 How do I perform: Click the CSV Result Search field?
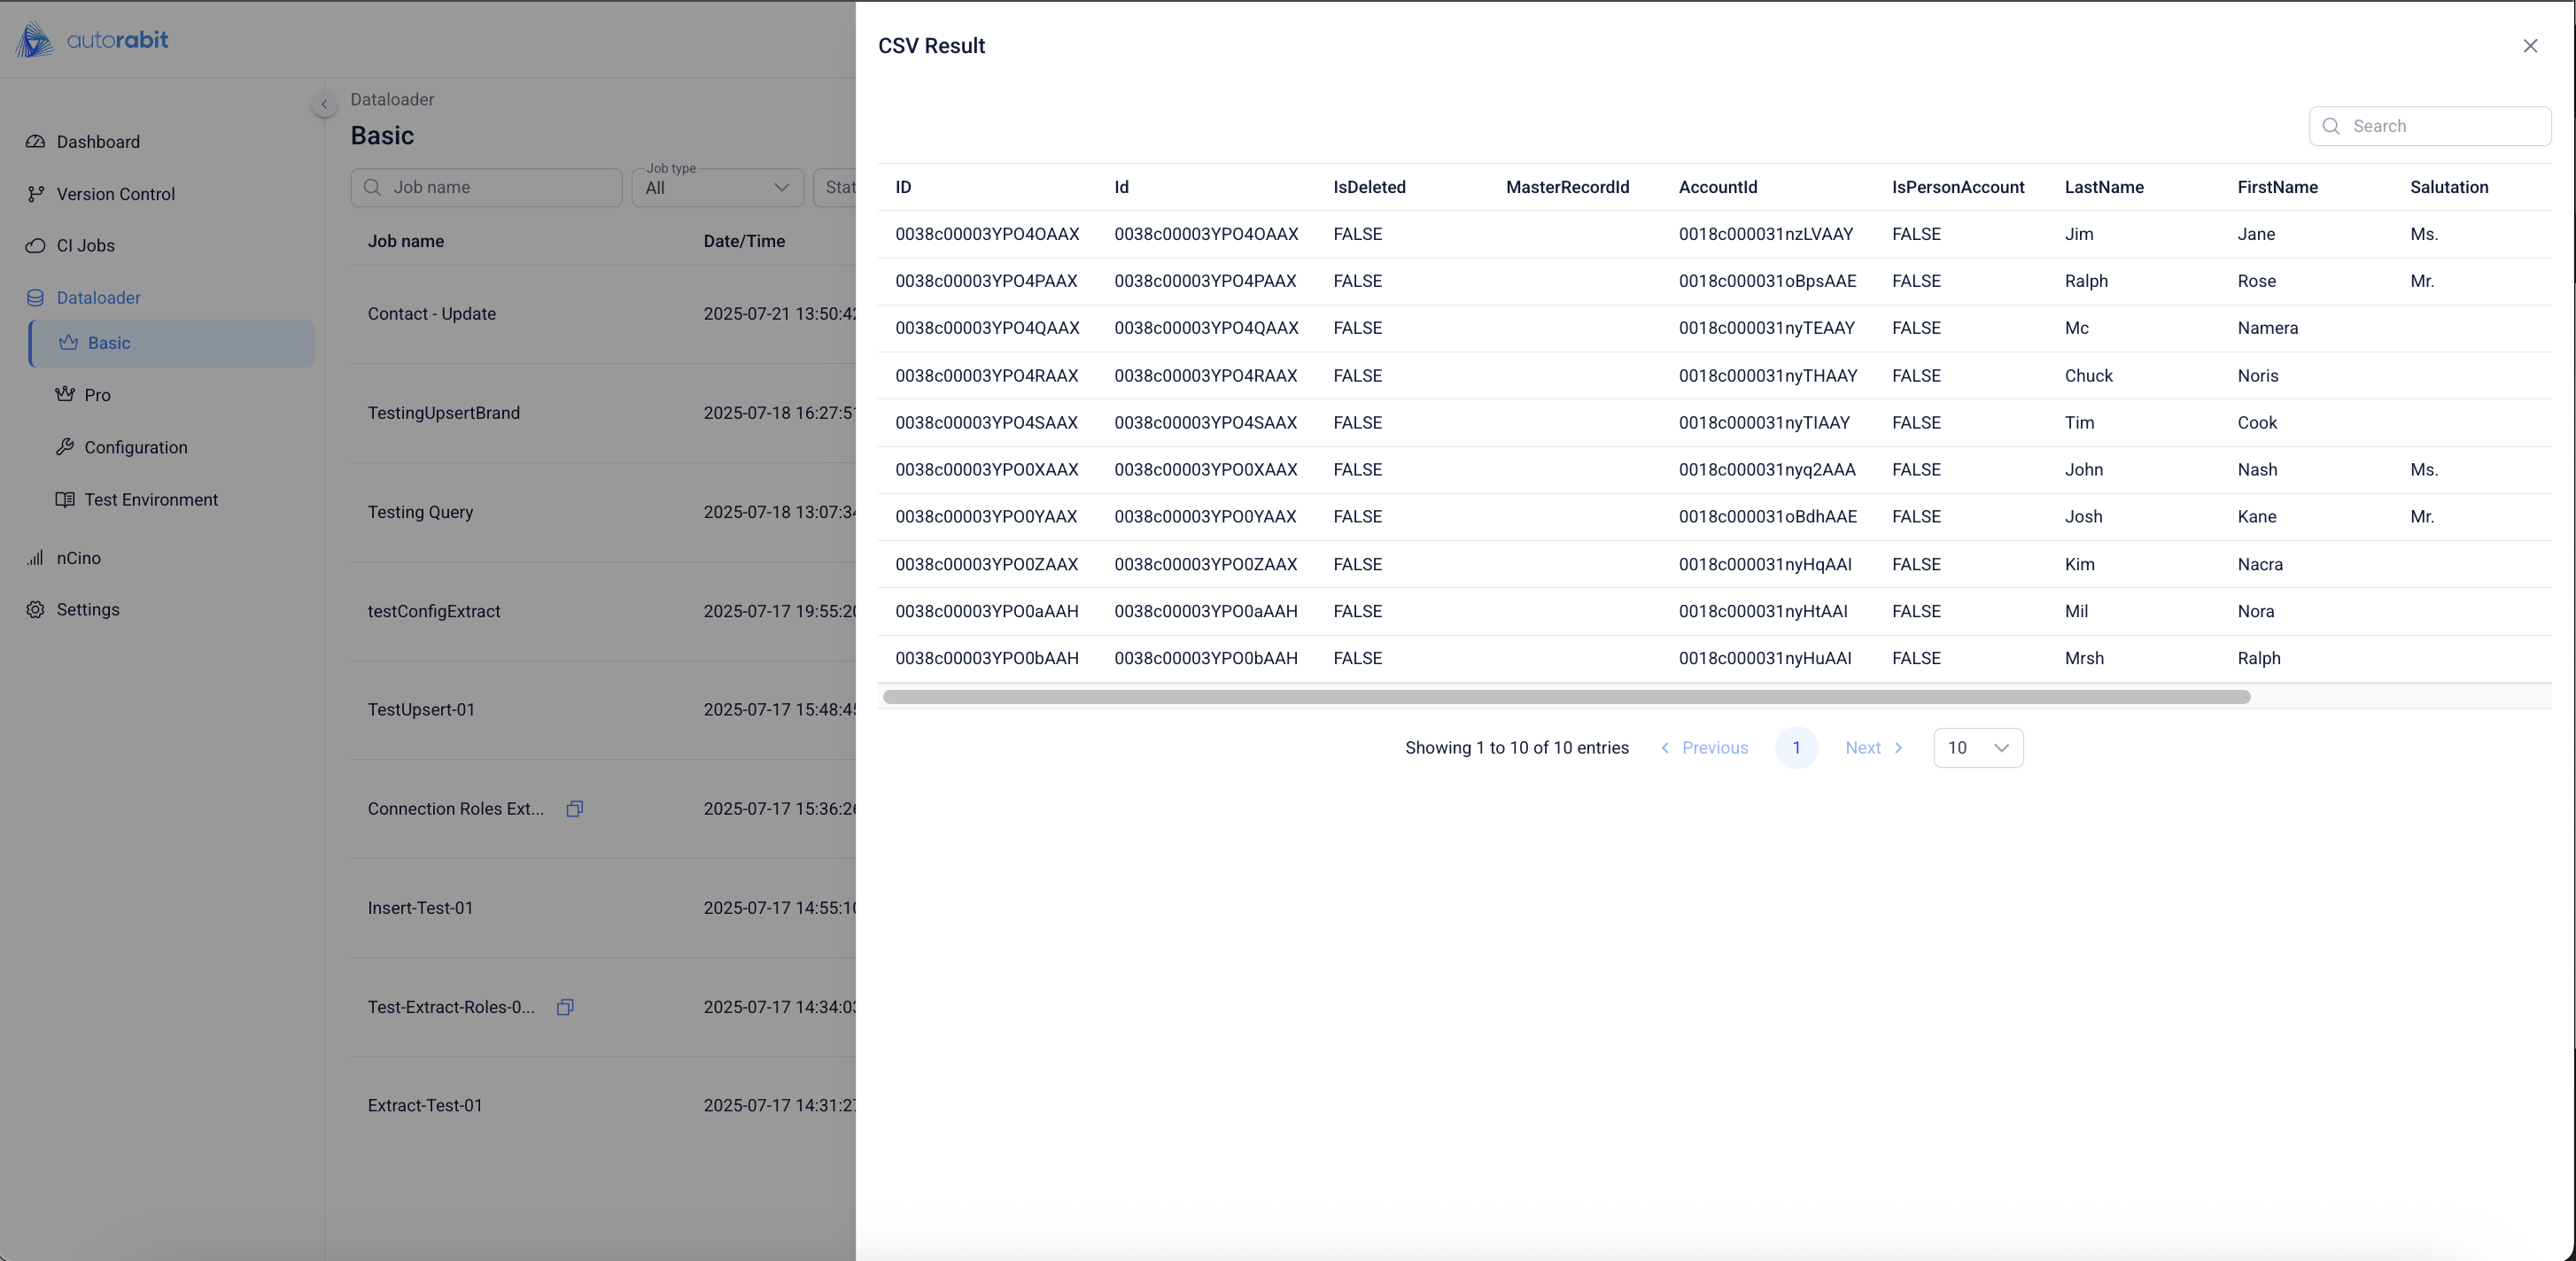coord(2440,126)
